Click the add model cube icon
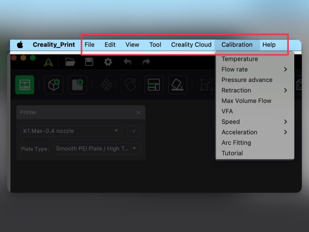Image resolution: width=309 pixels, height=232 pixels. 54,85
